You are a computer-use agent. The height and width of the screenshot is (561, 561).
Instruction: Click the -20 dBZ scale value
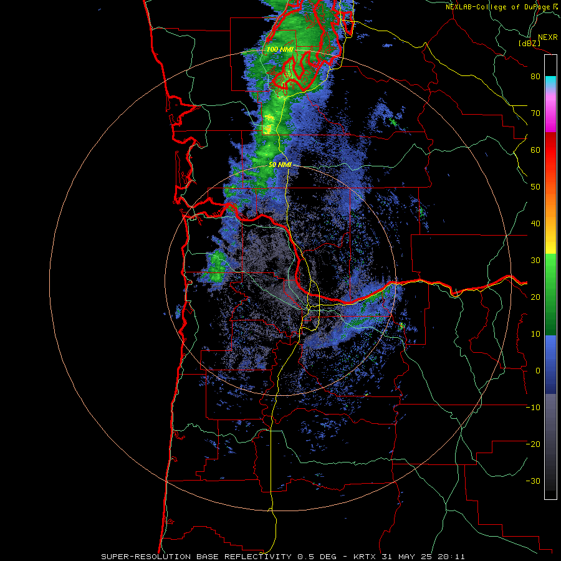tap(533, 444)
